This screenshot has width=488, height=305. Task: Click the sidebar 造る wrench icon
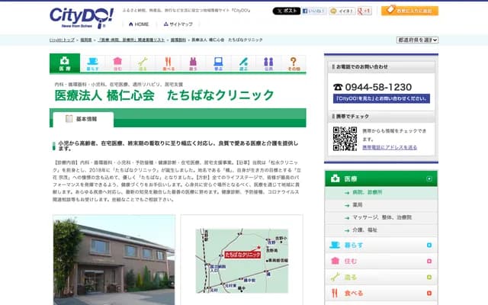[x=335, y=277]
